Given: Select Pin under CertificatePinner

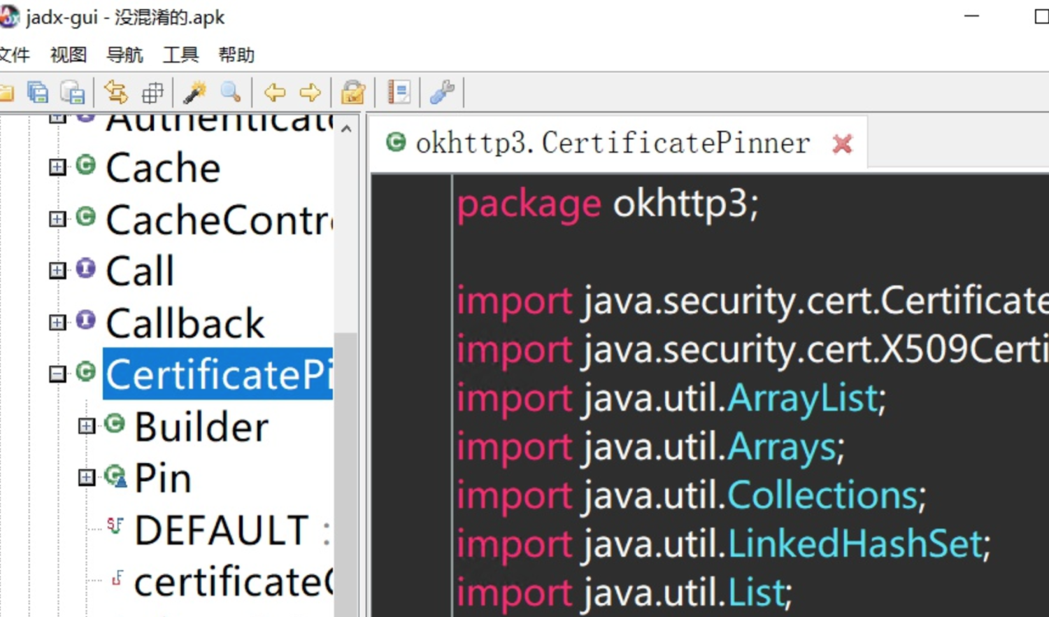Looking at the screenshot, I should point(163,478).
